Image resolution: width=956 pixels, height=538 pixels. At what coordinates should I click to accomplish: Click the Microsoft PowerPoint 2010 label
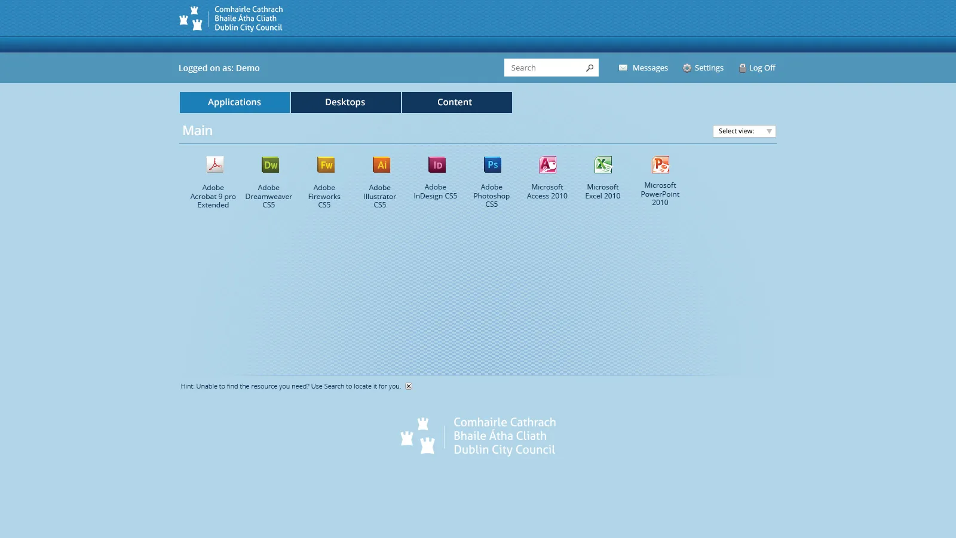click(x=660, y=194)
